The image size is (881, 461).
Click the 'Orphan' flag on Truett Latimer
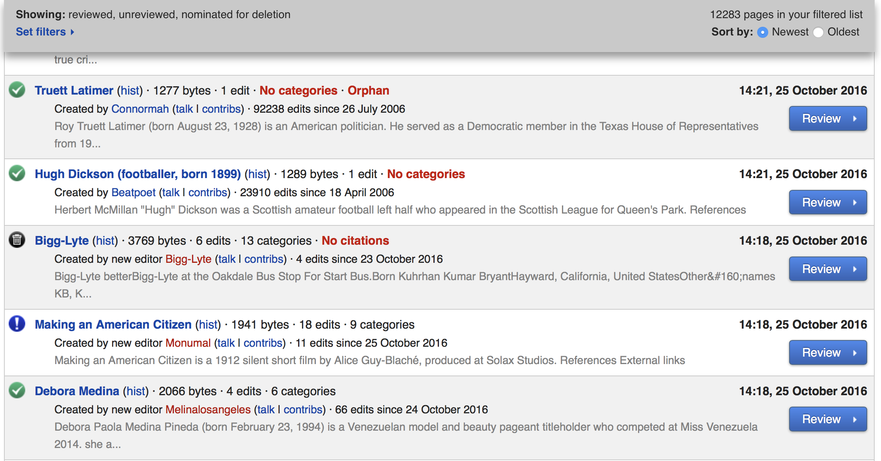(x=368, y=91)
